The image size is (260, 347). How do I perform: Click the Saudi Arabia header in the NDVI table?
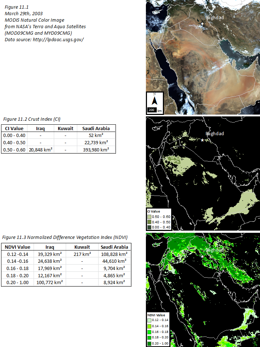114,247
